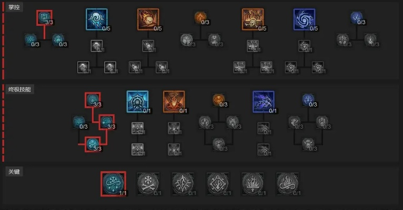
Task: Click the red-framed Avalanche key passive 1/1
Action: tap(113, 184)
